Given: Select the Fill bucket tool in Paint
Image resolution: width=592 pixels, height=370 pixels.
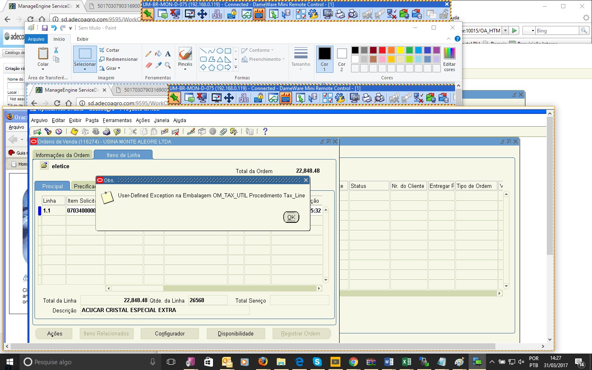Looking at the screenshot, I should point(158,54).
